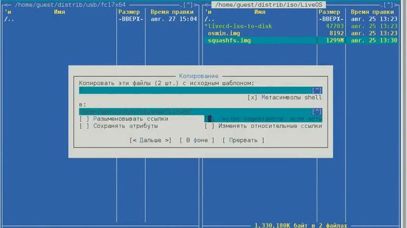Screen dimensions: 407x228
Task: Select the /.. parent entry in right panel
Action: (209, 19)
